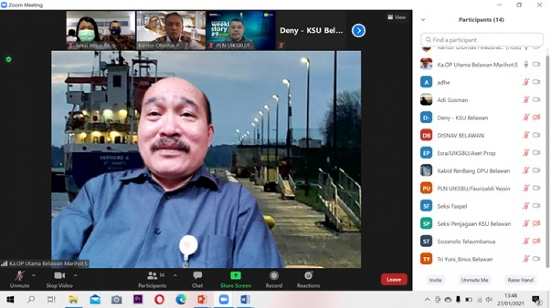Click camera icon for PLN UIKSBU/Faurizaldi Yassin

pos(536,188)
